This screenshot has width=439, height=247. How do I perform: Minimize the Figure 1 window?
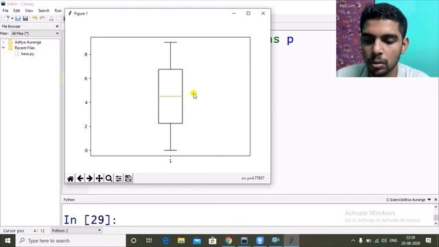pos(234,14)
